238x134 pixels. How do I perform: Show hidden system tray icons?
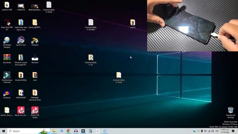point(198,131)
